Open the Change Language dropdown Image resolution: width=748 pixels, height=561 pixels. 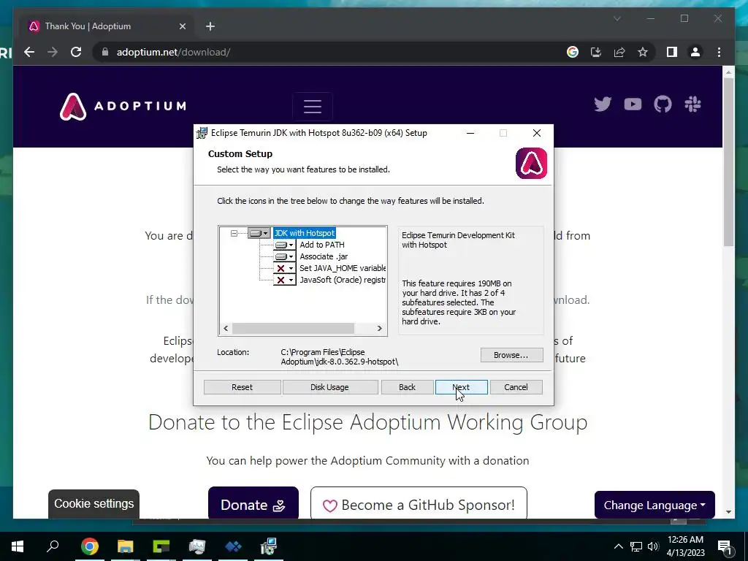654,505
